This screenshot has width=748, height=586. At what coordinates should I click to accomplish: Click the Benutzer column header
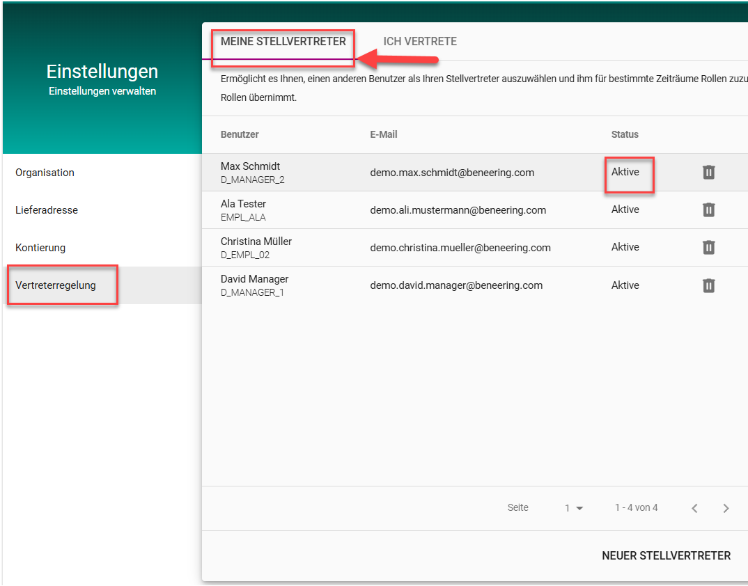(x=240, y=134)
